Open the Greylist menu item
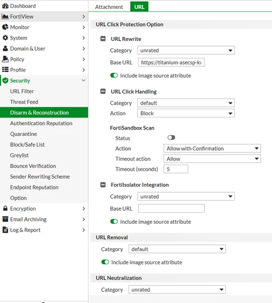The width and height of the screenshot is (272, 303). (19, 155)
